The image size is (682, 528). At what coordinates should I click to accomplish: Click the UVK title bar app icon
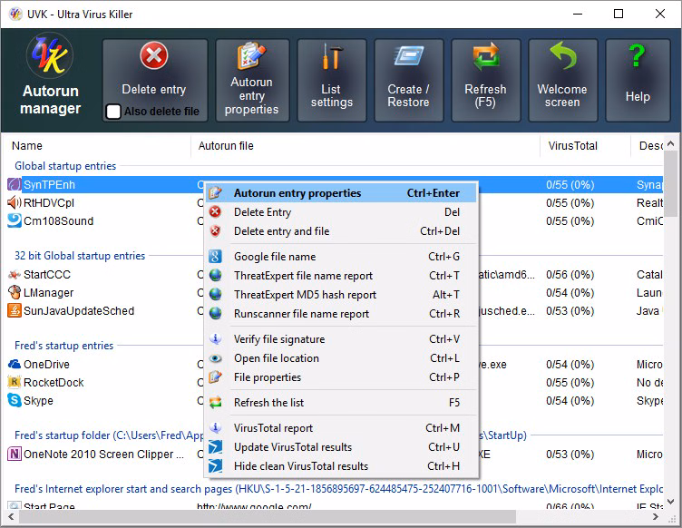pos(15,14)
